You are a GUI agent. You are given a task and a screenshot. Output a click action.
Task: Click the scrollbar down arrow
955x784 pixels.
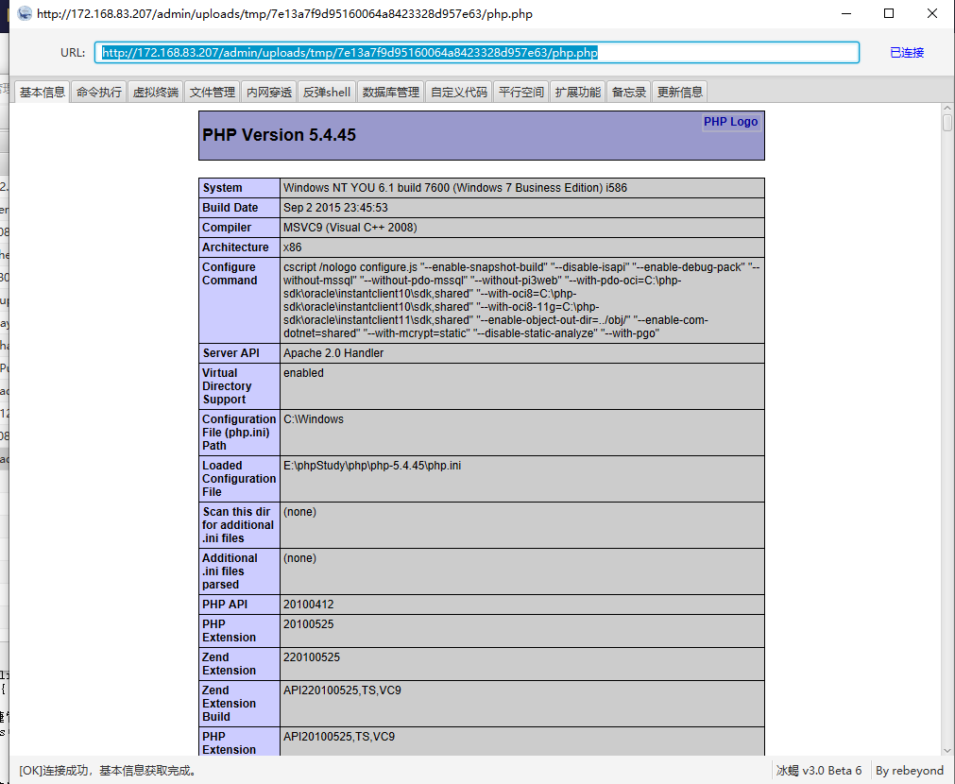pos(947,751)
